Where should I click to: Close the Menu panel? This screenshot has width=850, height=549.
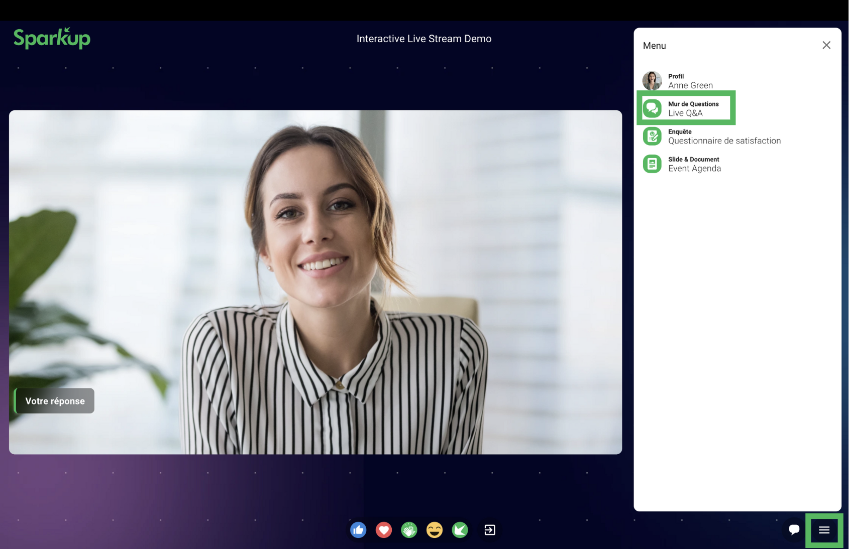(826, 45)
